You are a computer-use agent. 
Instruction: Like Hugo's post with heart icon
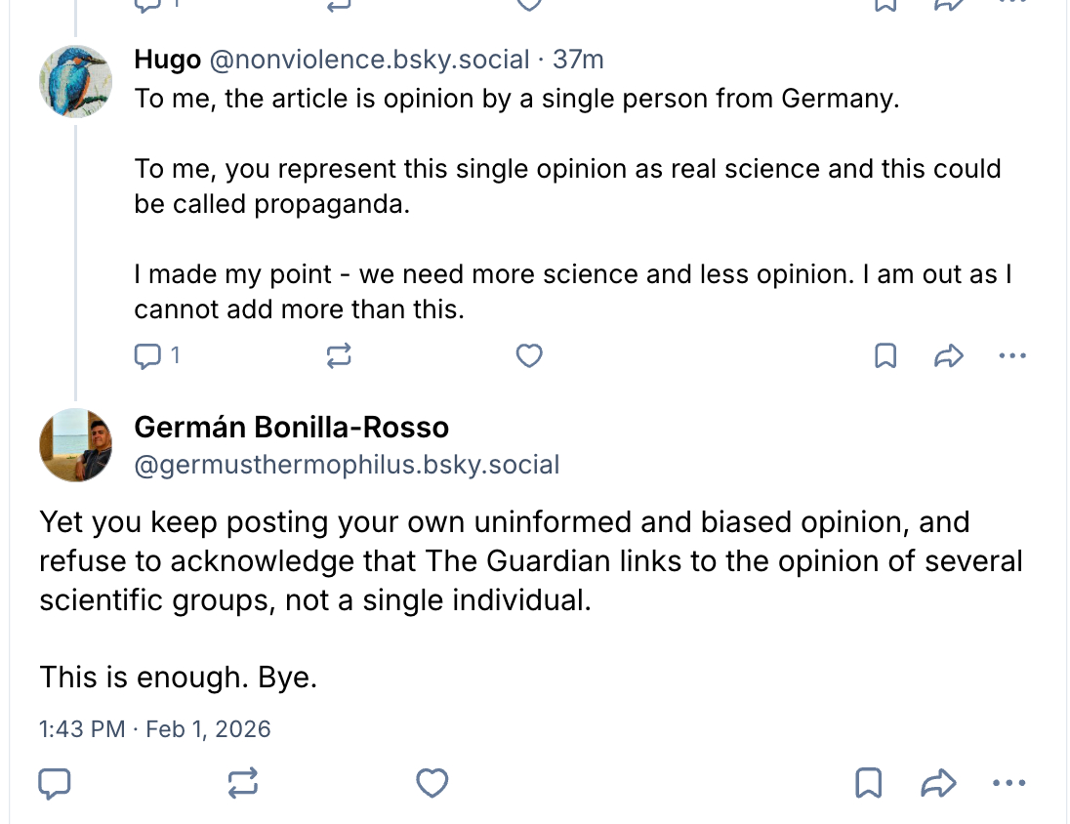[x=528, y=357]
